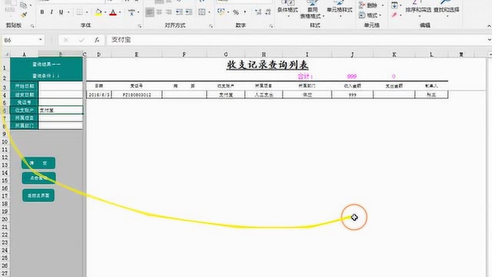Click the formula bar containing 支付宝

pyautogui.click(x=297, y=40)
